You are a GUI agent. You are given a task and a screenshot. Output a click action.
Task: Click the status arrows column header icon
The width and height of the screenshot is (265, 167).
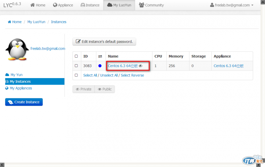(100, 56)
